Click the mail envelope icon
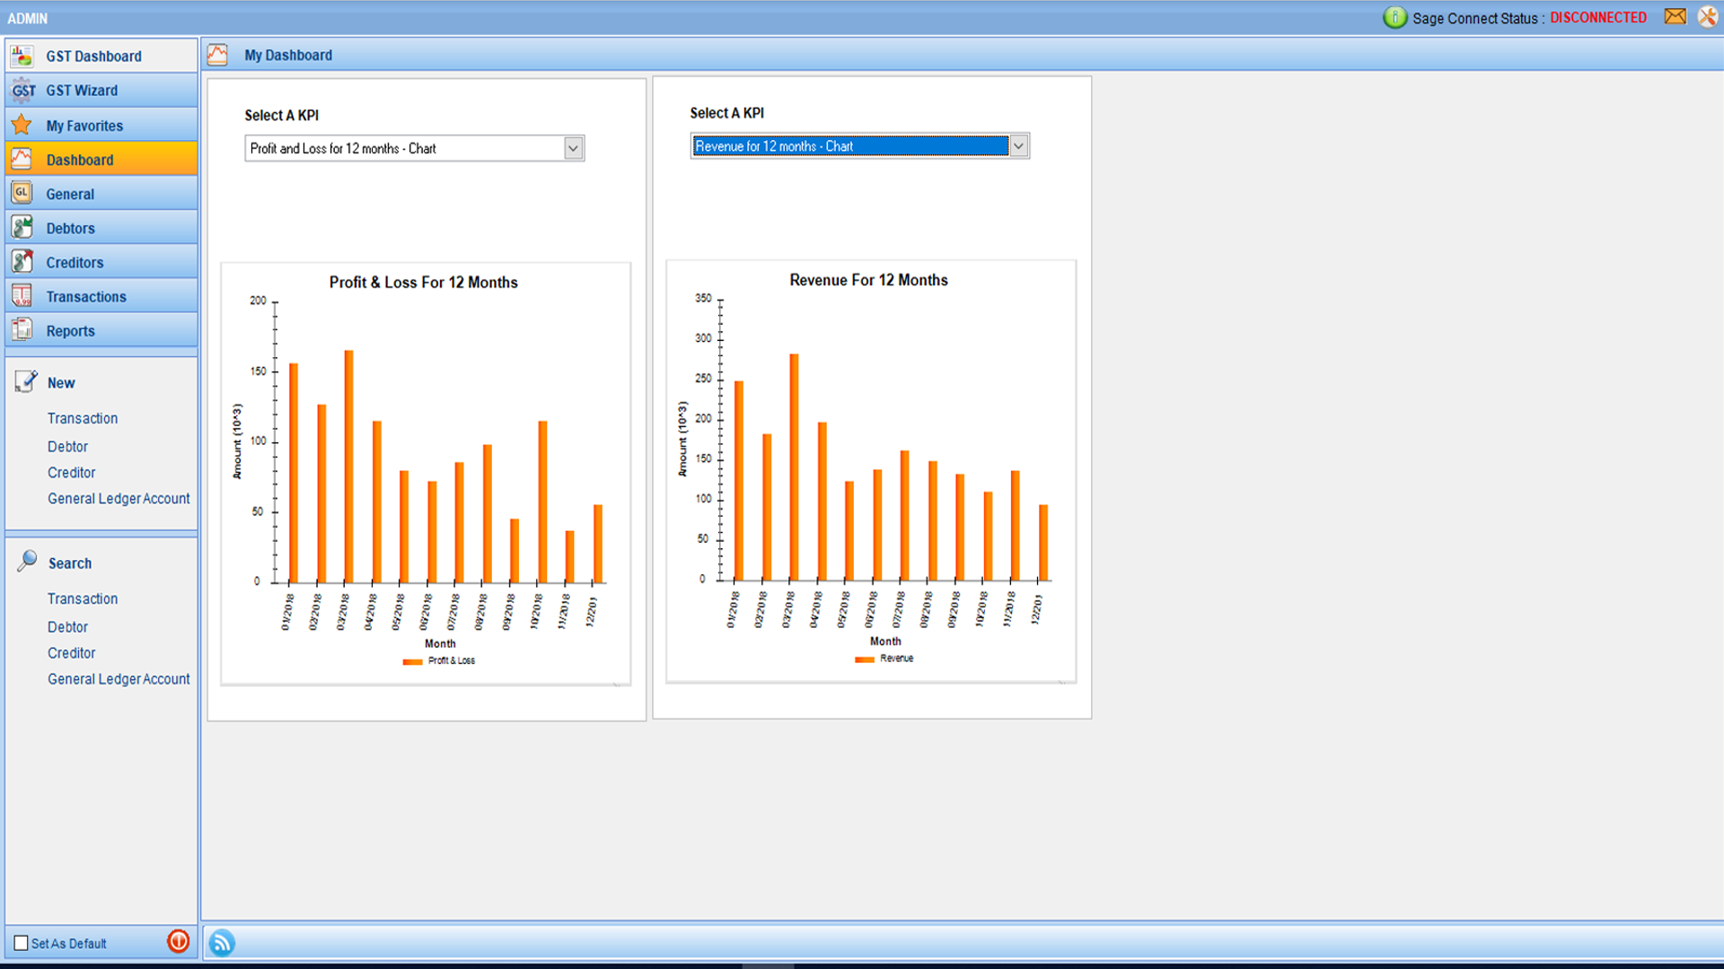 [x=1675, y=17]
